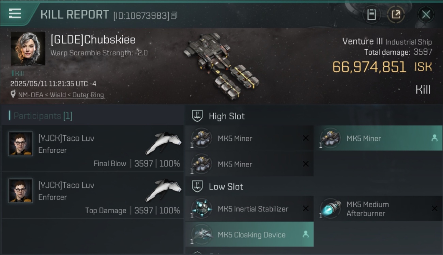Image resolution: width=443 pixels, height=255 pixels.
Task: Click the person icon on MK5 Miner
Action: (434, 138)
